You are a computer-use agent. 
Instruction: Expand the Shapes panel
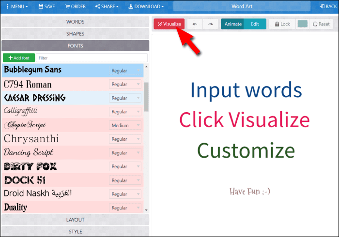click(75, 34)
